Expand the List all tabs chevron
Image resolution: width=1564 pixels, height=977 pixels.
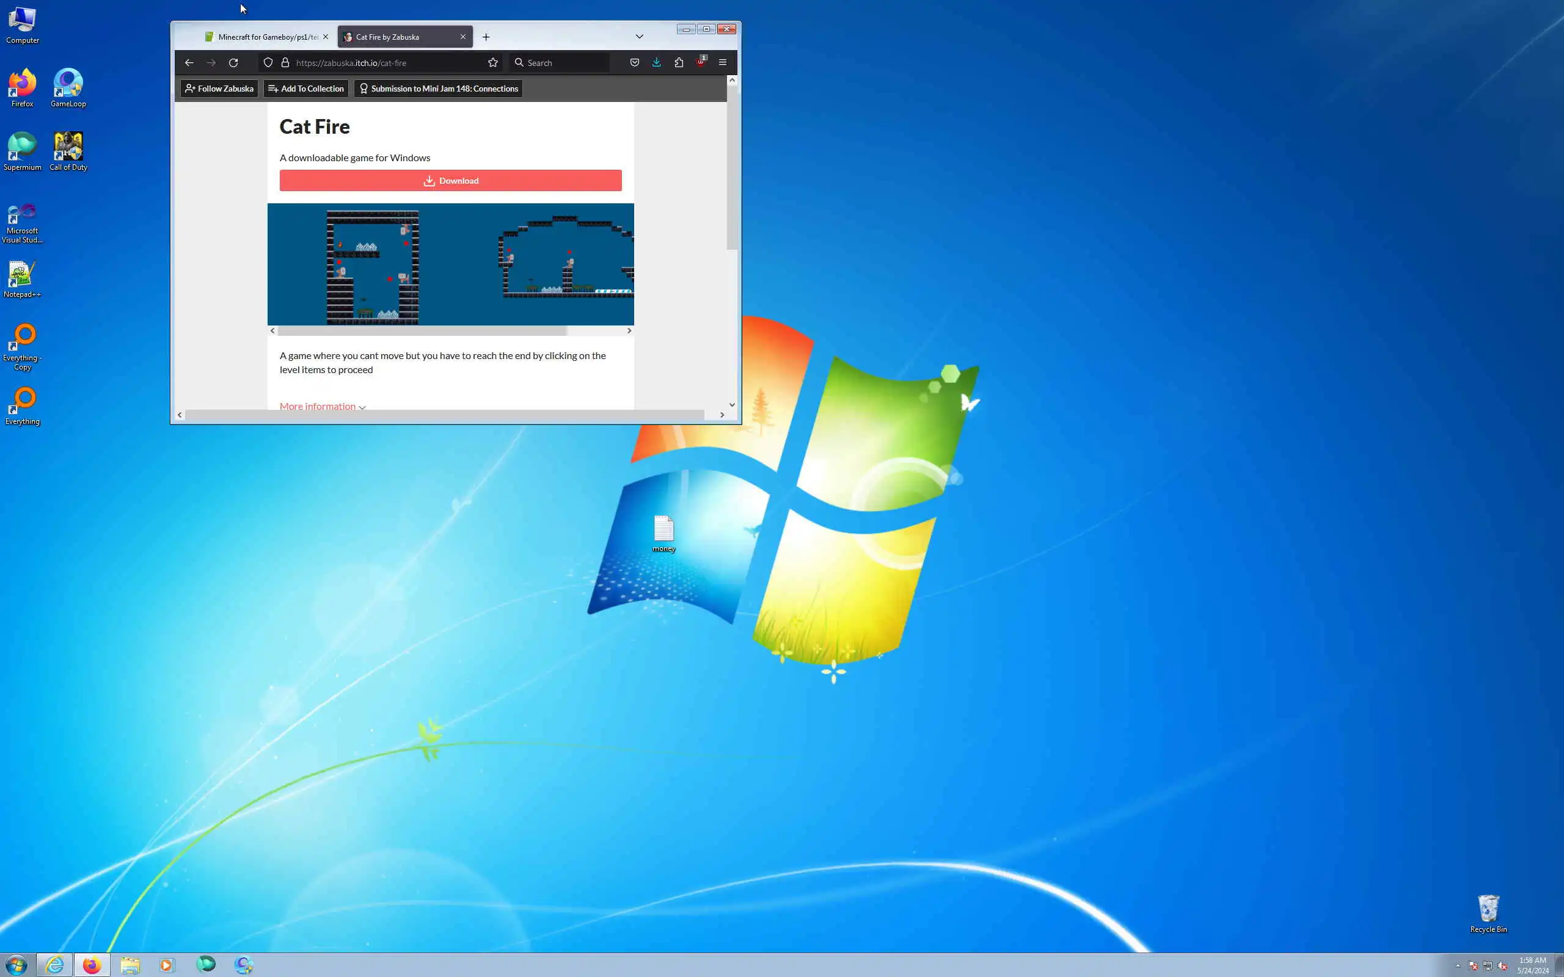click(639, 37)
